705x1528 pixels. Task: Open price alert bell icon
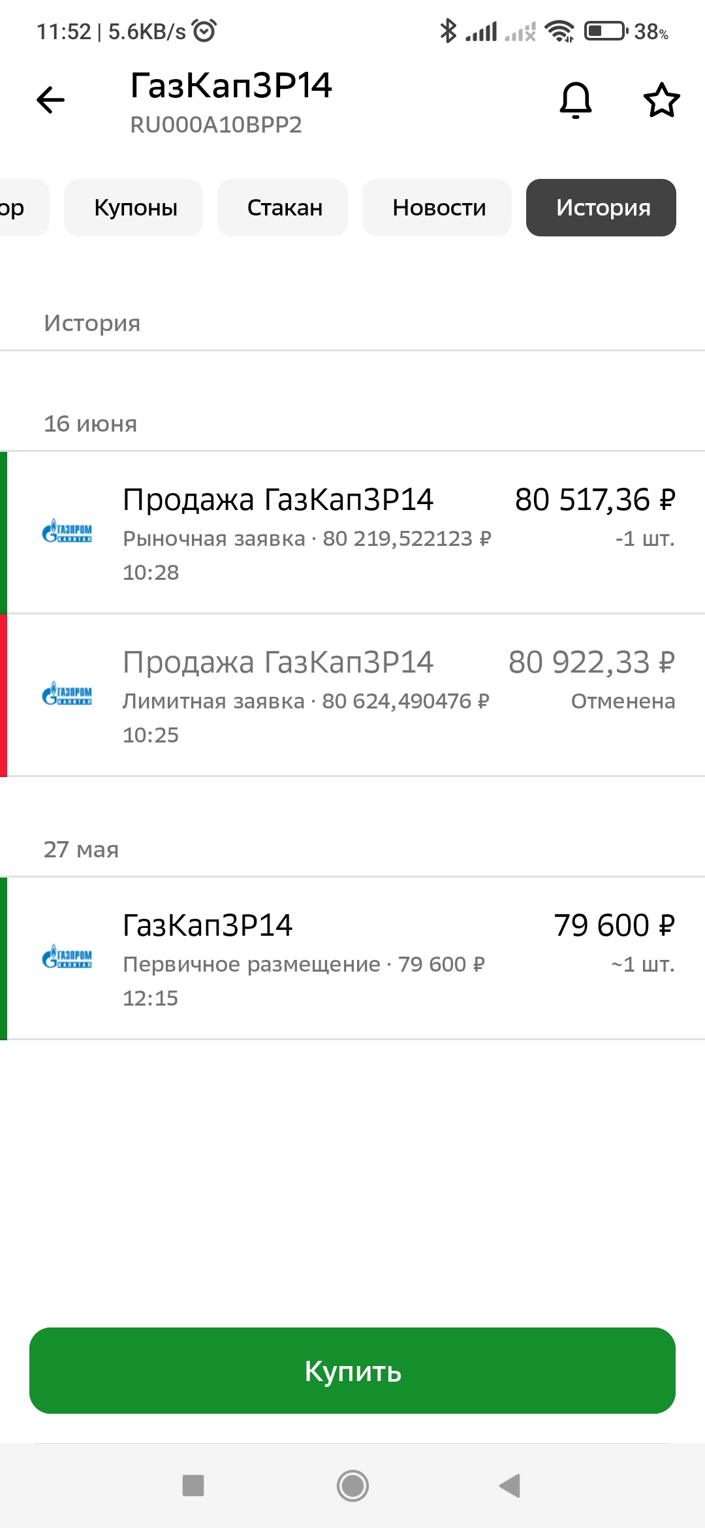(576, 100)
